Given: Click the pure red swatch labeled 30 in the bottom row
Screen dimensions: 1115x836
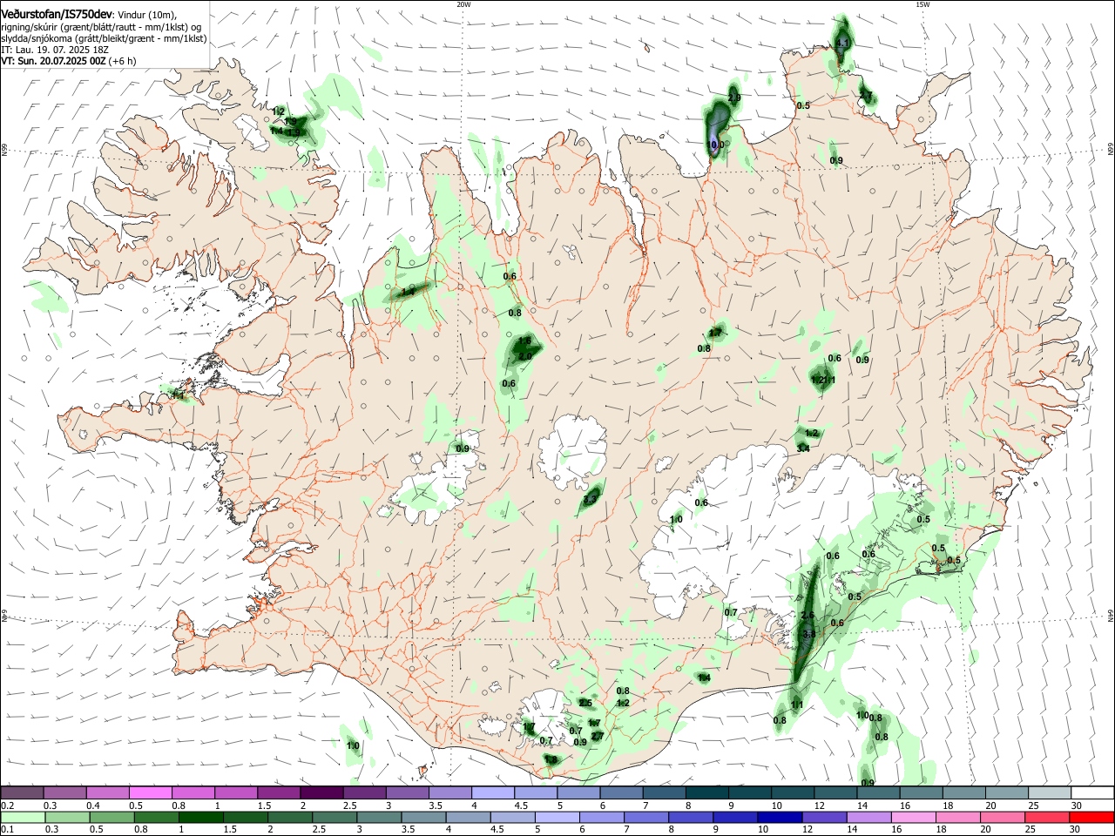Looking at the screenshot, I should [1092, 818].
